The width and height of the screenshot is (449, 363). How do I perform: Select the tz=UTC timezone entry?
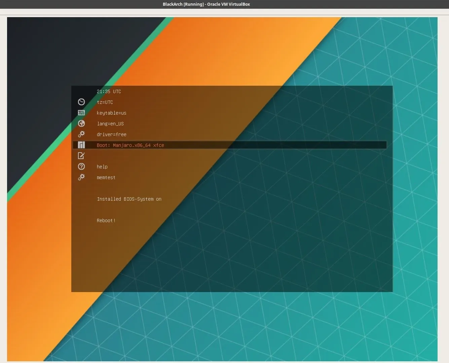coord(105,102)
